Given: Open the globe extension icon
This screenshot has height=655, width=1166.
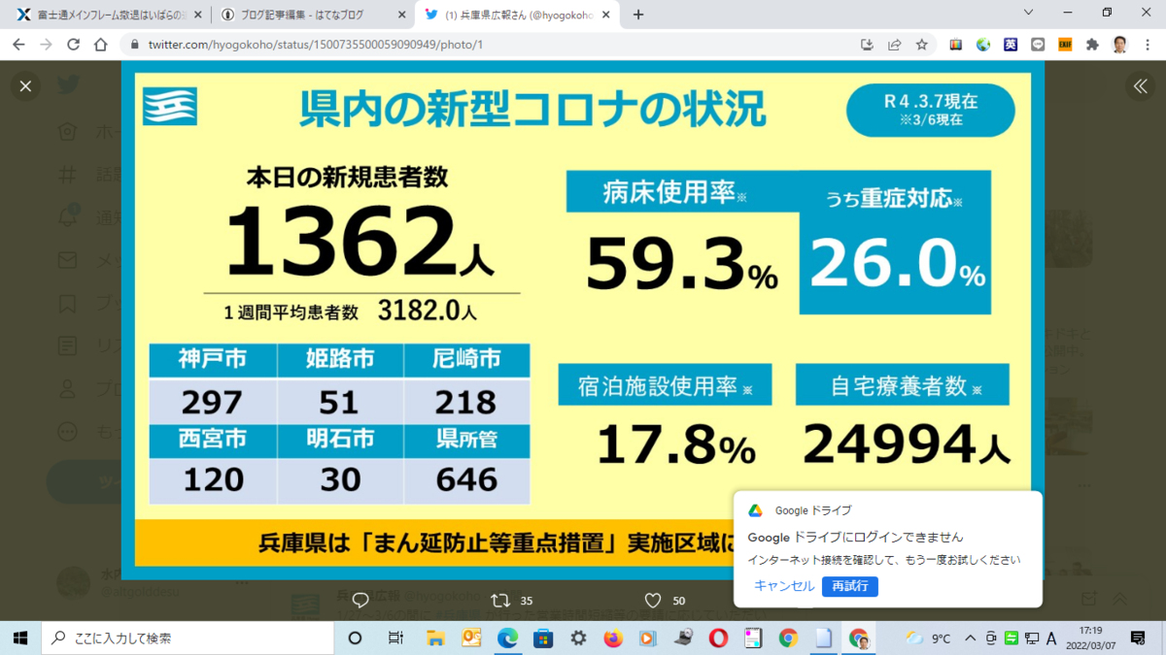Looking at the screenshot, I should (x=983, y=45).
